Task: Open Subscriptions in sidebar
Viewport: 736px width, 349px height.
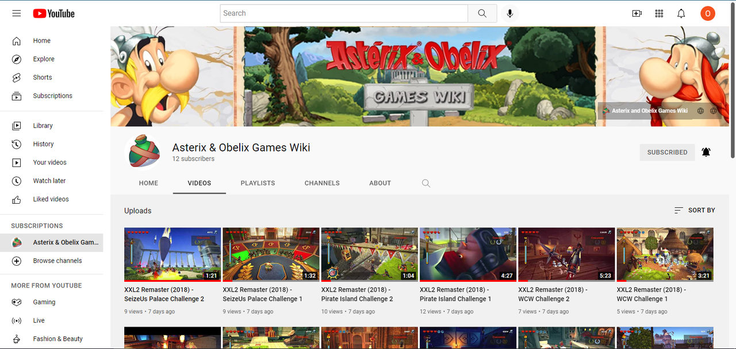Action: (52, 96)
